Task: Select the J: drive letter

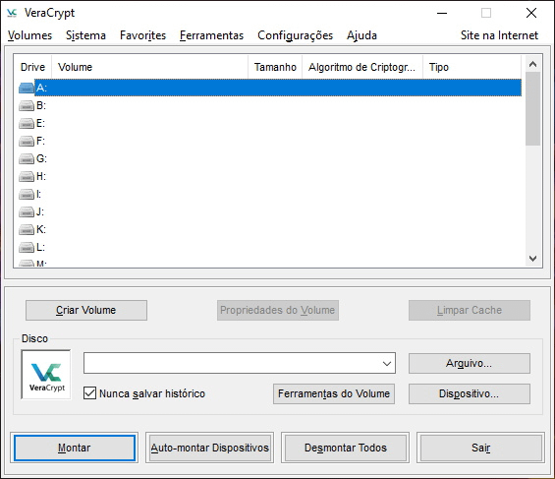Action: coord(40,211)
